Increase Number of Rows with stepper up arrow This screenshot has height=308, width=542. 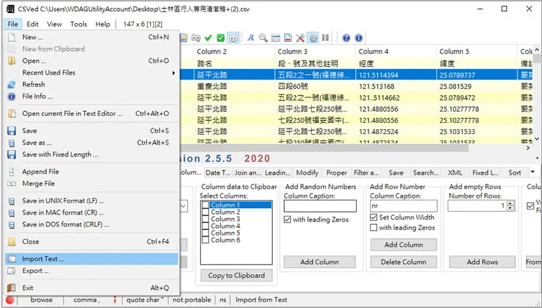pyautogui.click(x=511, y=203)
